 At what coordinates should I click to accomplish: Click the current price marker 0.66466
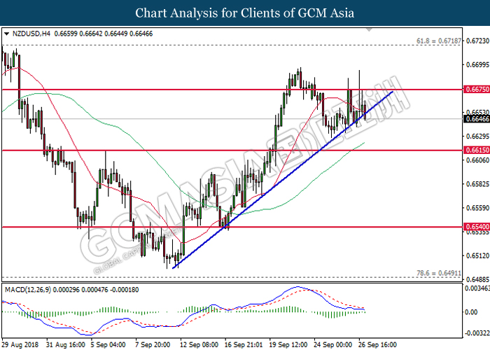pos(475,119)
